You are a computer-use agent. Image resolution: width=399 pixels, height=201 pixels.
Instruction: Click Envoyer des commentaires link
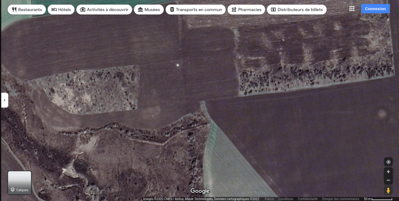[x=340, y=199]
